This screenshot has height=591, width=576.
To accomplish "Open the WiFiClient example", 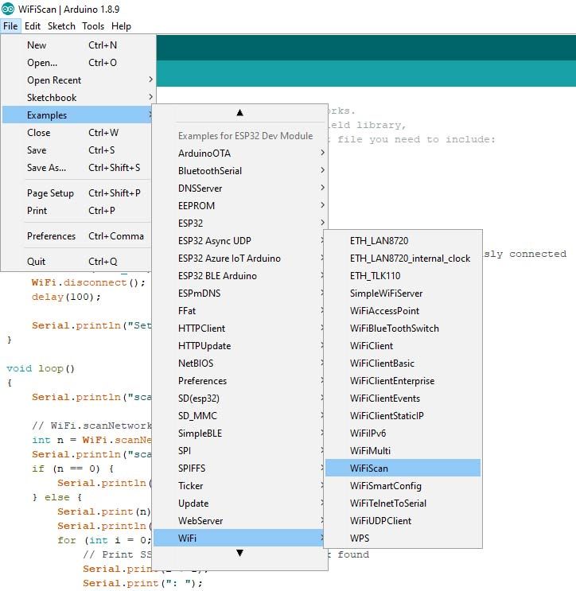I will tap(403, 346).
